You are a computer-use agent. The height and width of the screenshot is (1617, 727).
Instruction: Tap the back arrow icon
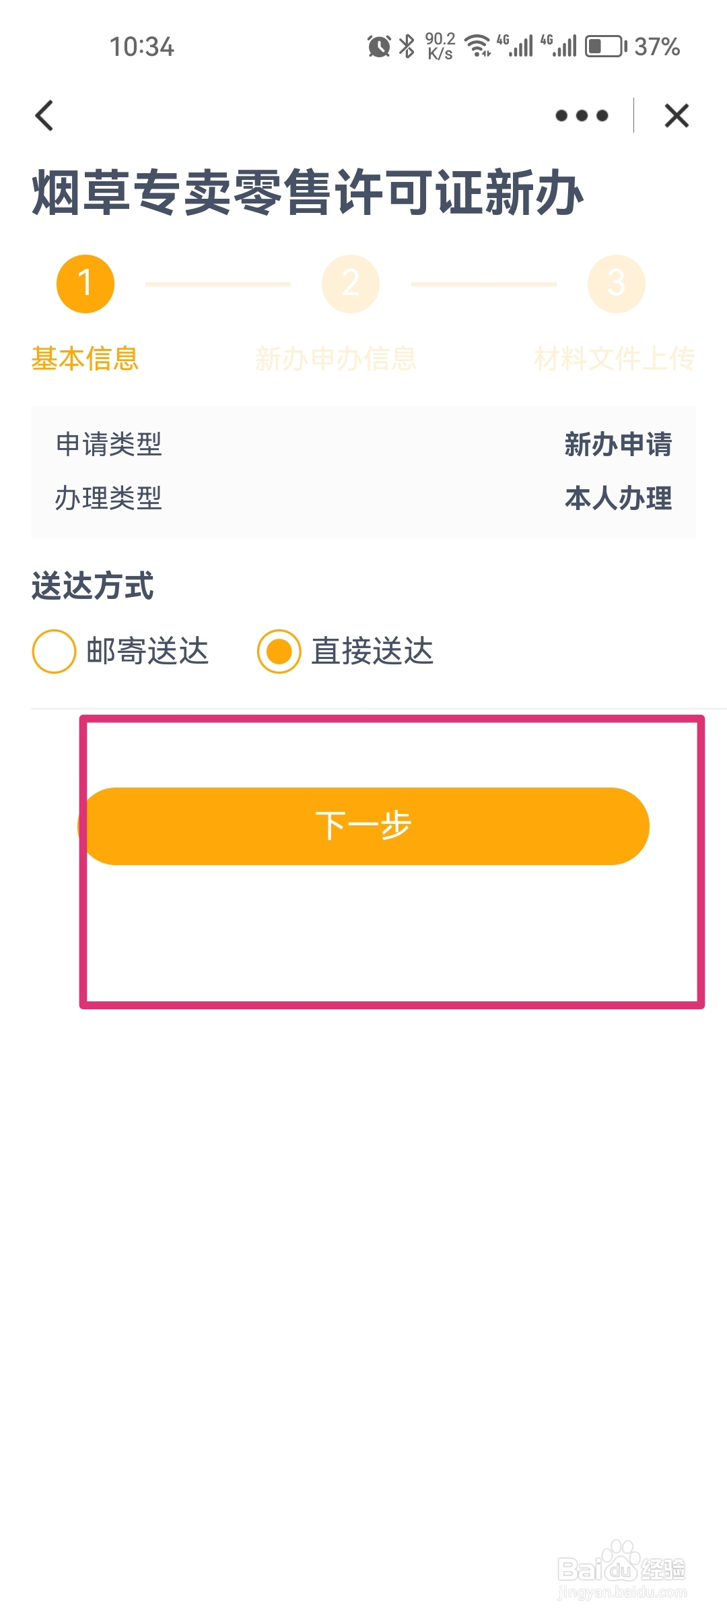[x=44, y=116]
